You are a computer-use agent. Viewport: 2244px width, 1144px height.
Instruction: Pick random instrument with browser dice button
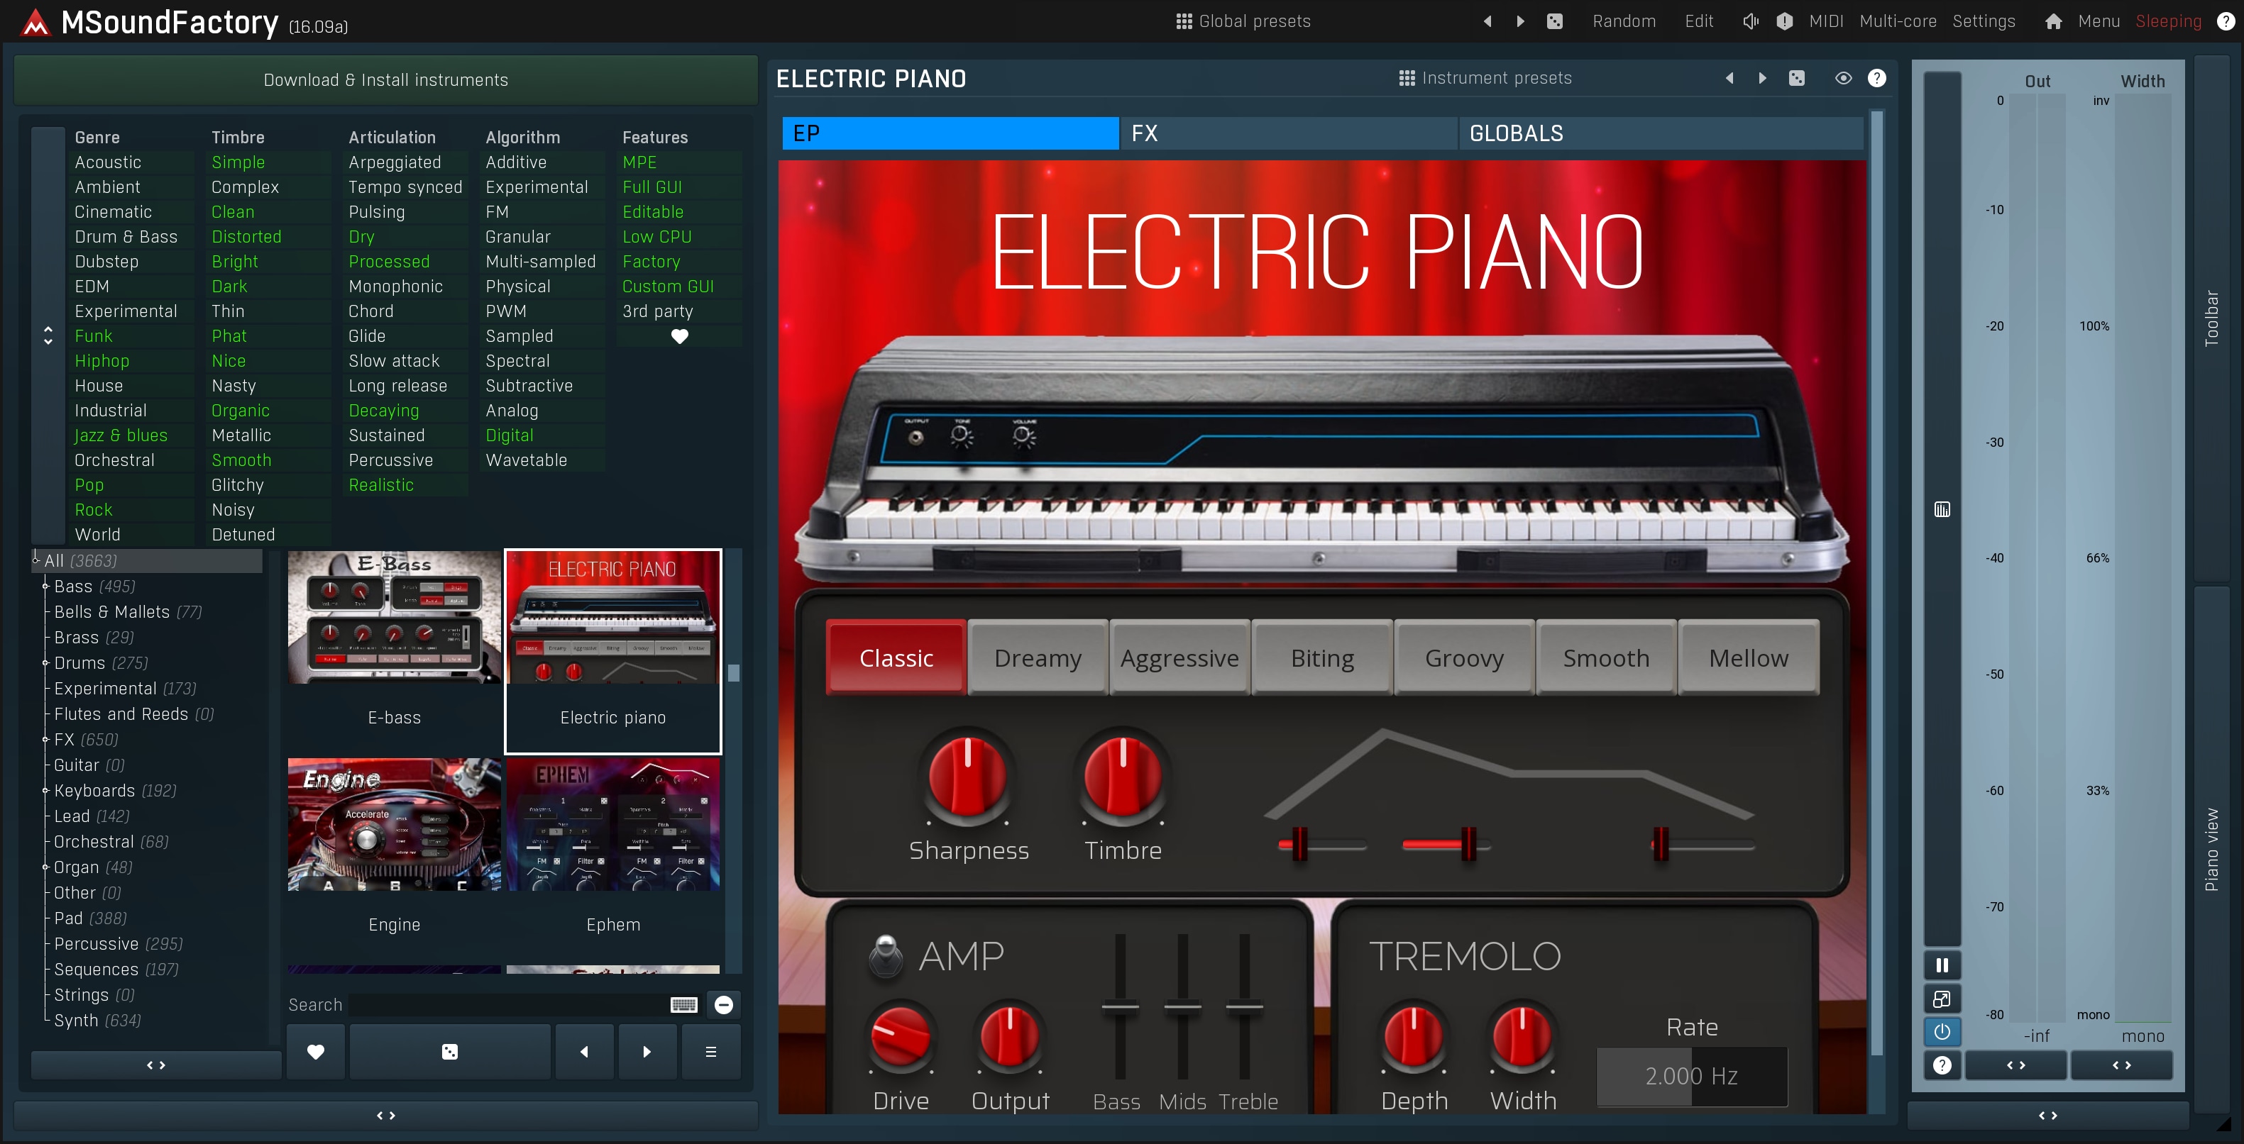pyautogui.click(x=449, y=1052)
